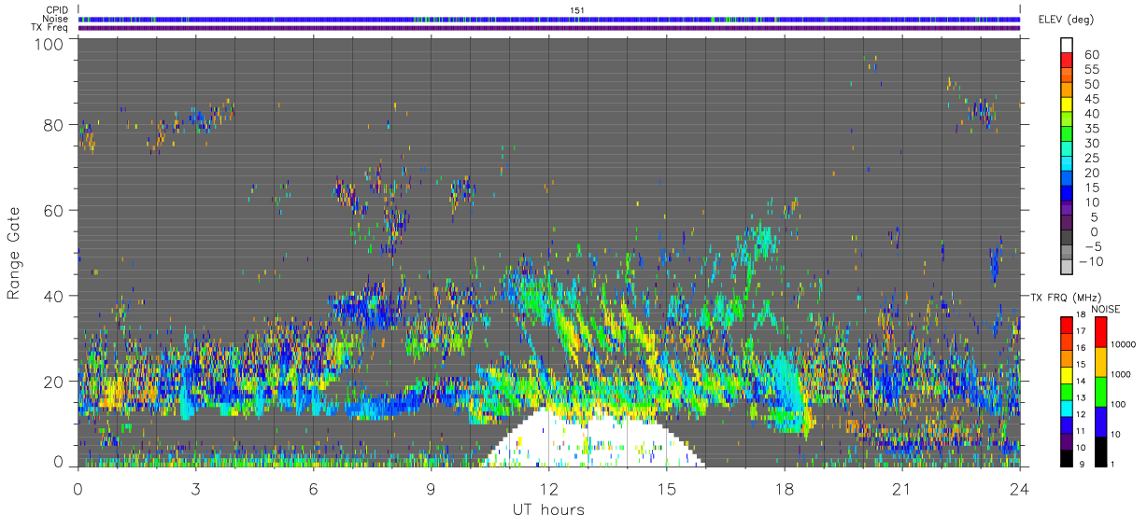This screenshot has height=529, width=1147.
Task: Click x-axis tick label '6'
Action: click(313, 489)
